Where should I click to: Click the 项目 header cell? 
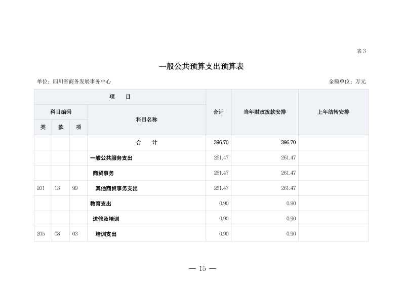click(120, 97)
